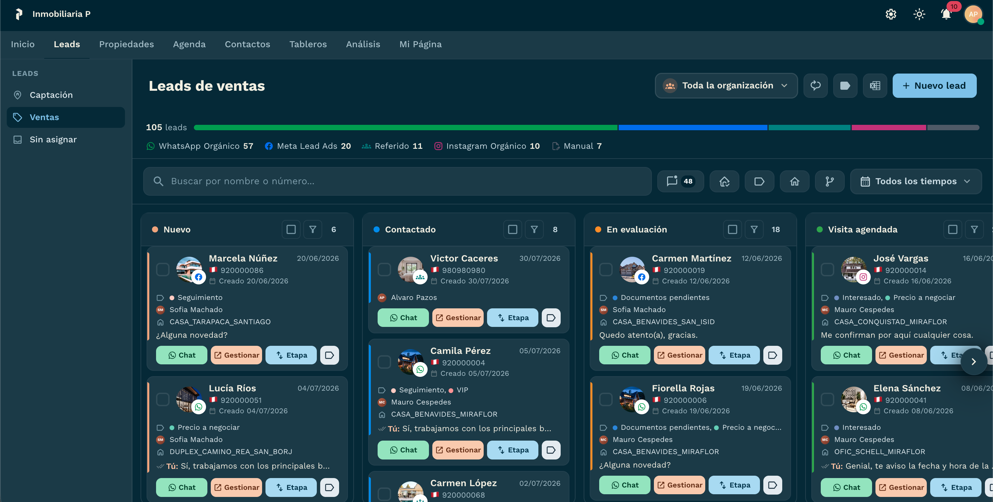Filter by unread chats, count 48
This screenshot has height=502, width=993.
click(680, 181)
